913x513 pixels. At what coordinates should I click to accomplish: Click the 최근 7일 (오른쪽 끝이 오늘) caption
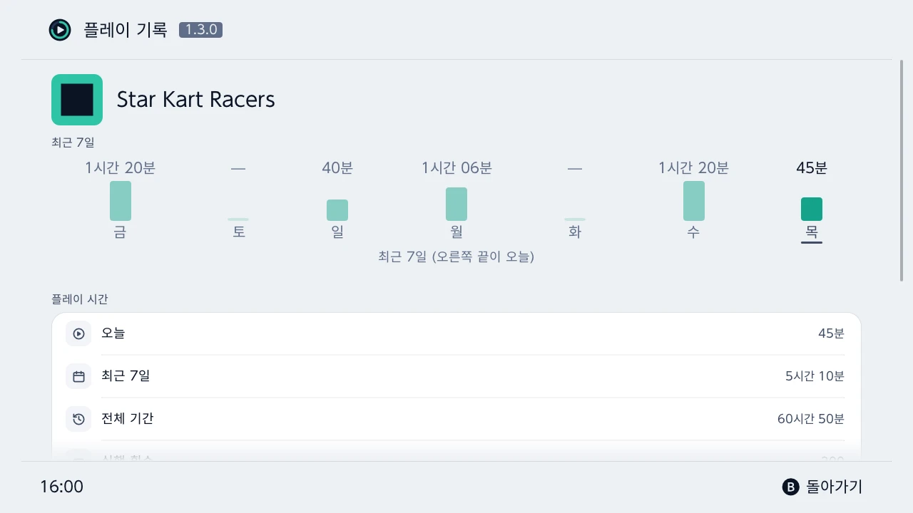(x=456, y=256)
